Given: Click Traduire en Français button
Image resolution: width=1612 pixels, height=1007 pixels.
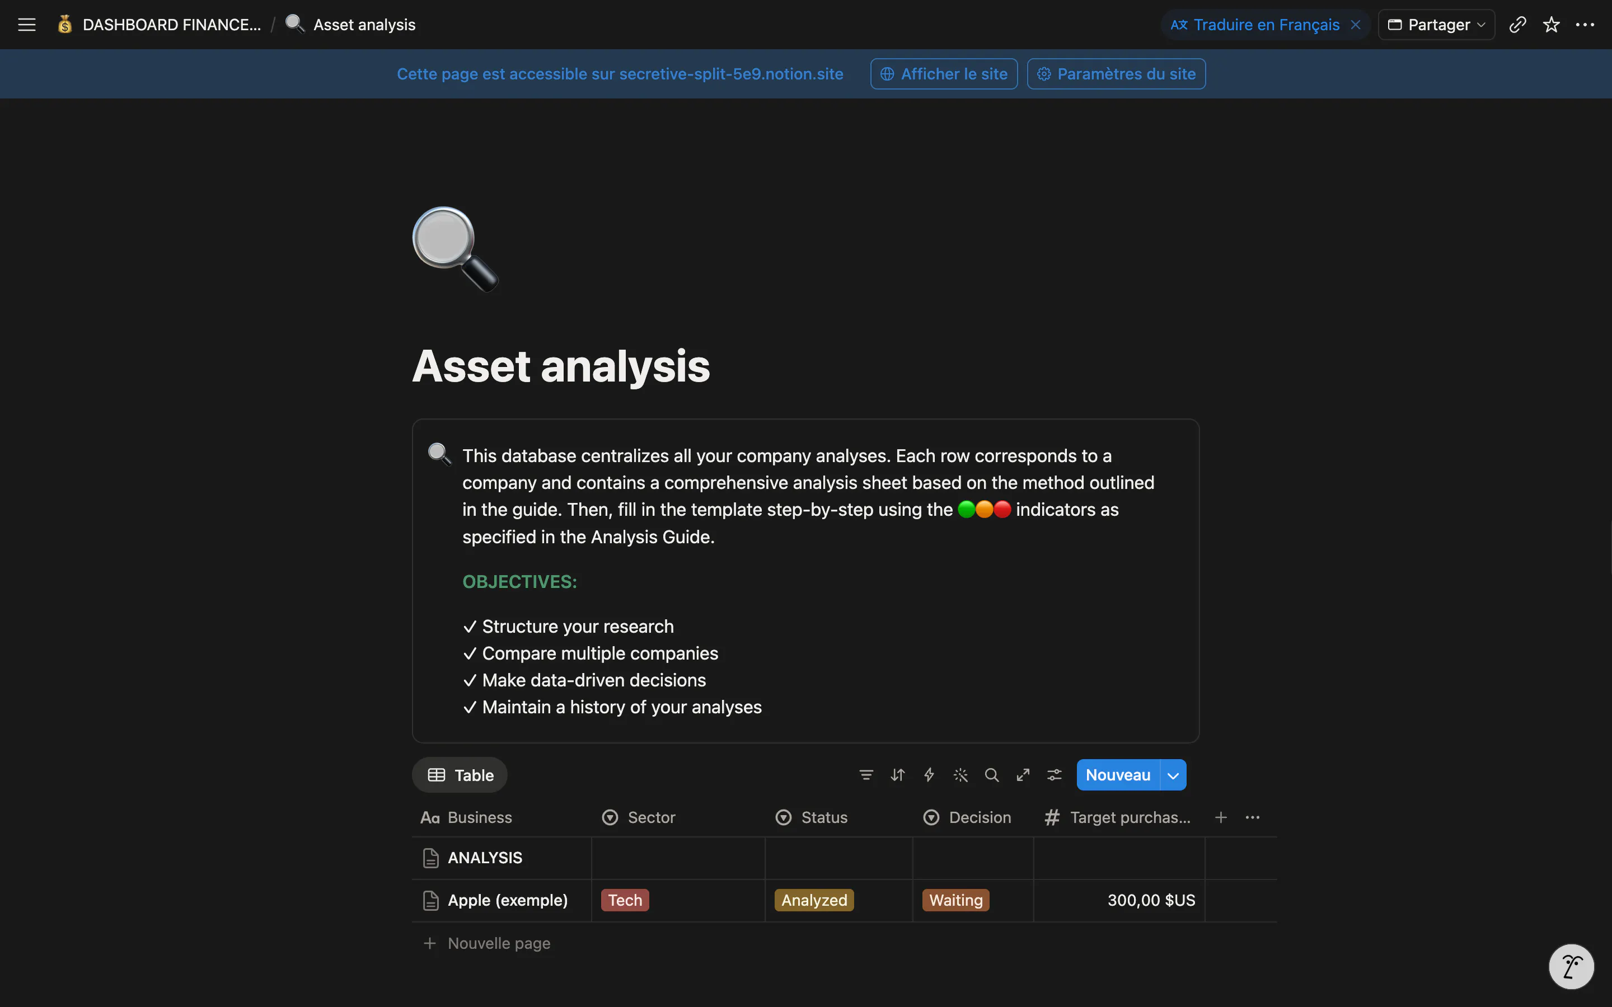Looking at the screenshot, I should point(1255,25).
